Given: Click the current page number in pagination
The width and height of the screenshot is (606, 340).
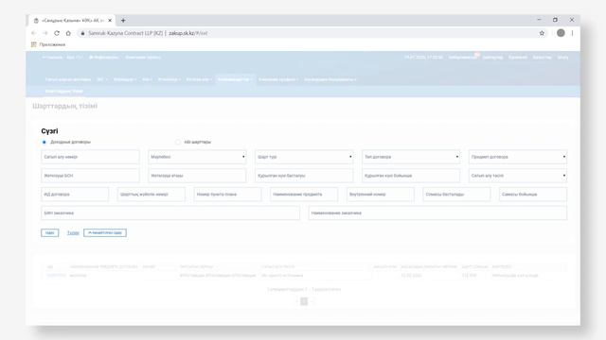Looking at the screenshot, I should [x=304, y=301].
